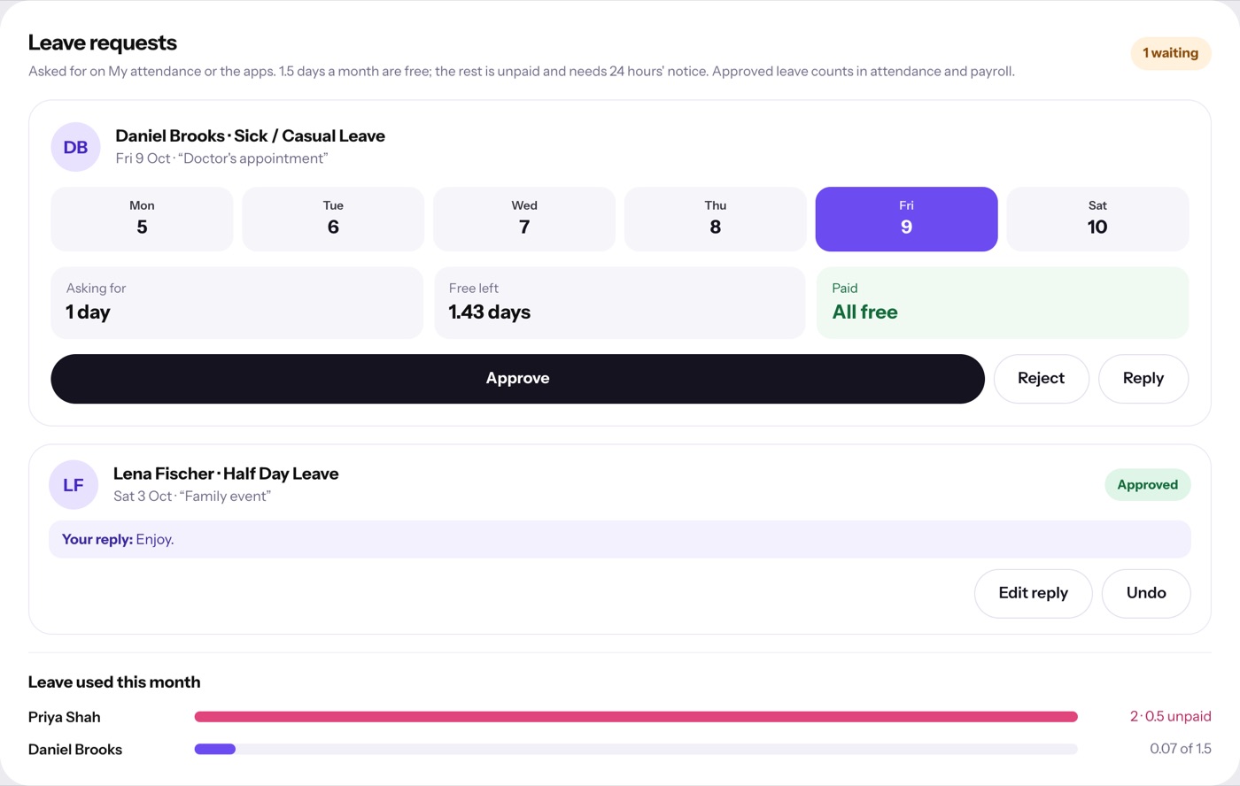Click the Approved badge on Lena's request

pos(1147,485)
